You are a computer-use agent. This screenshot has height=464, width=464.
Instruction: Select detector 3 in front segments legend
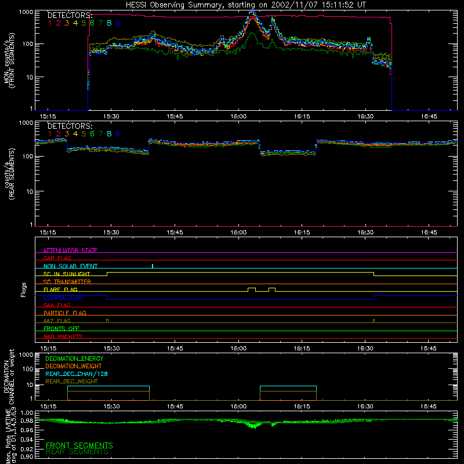point(67,23)
